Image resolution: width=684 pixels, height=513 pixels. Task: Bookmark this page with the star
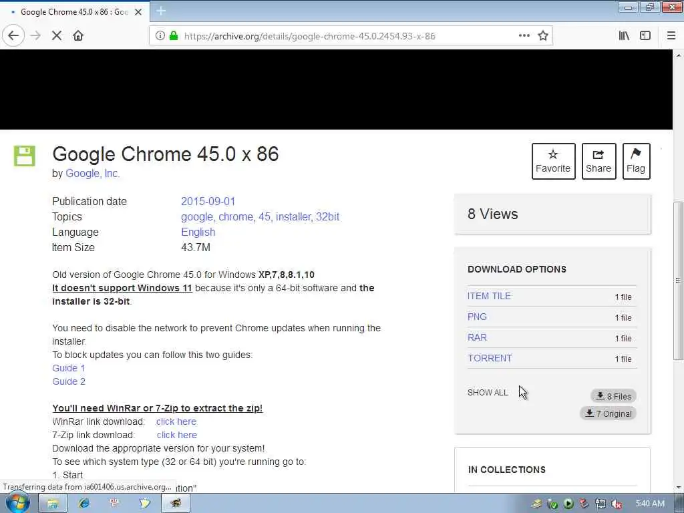coord(542,36)
